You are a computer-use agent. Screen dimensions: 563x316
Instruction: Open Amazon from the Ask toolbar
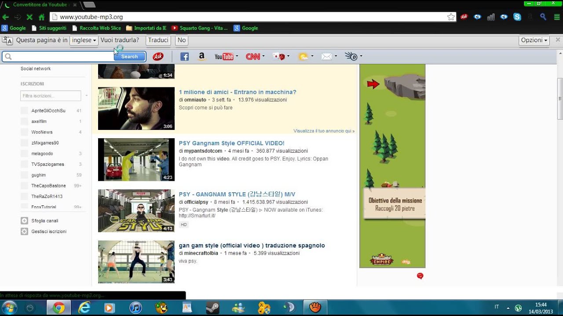coord(201,57)
